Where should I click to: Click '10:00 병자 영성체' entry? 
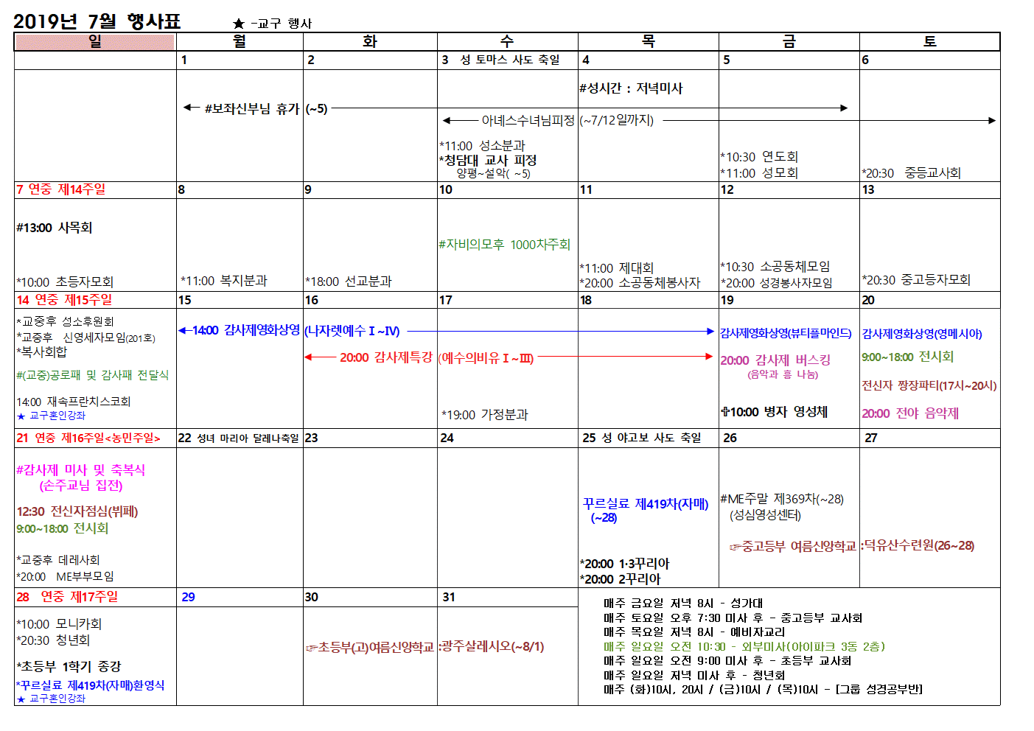click(x=774, y=412)
